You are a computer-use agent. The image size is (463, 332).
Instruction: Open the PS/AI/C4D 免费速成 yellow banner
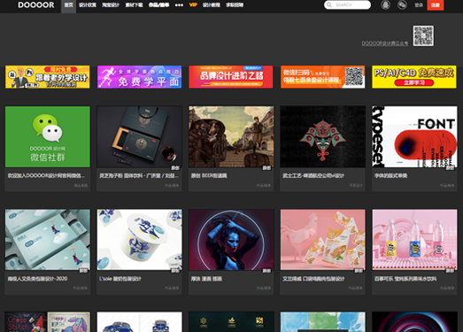tap(414, 77)
